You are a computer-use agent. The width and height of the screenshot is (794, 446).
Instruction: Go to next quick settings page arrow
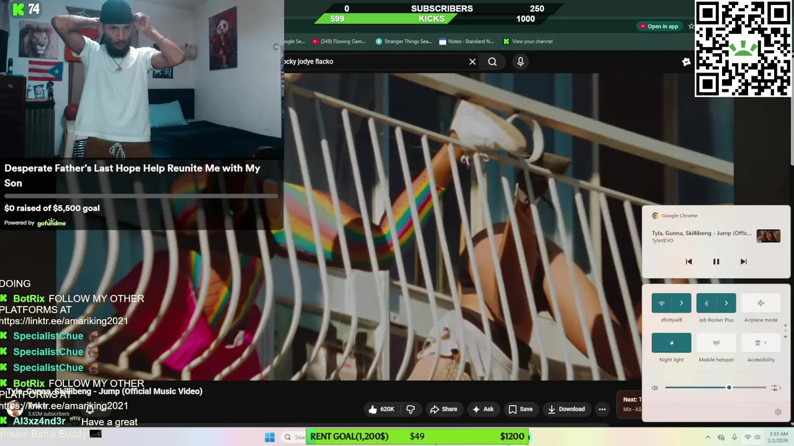click(785, 336)
